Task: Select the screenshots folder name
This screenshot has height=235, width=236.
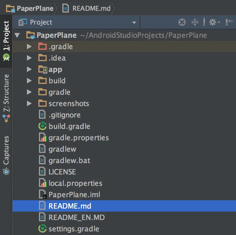Action: click(x=69, y=103)
